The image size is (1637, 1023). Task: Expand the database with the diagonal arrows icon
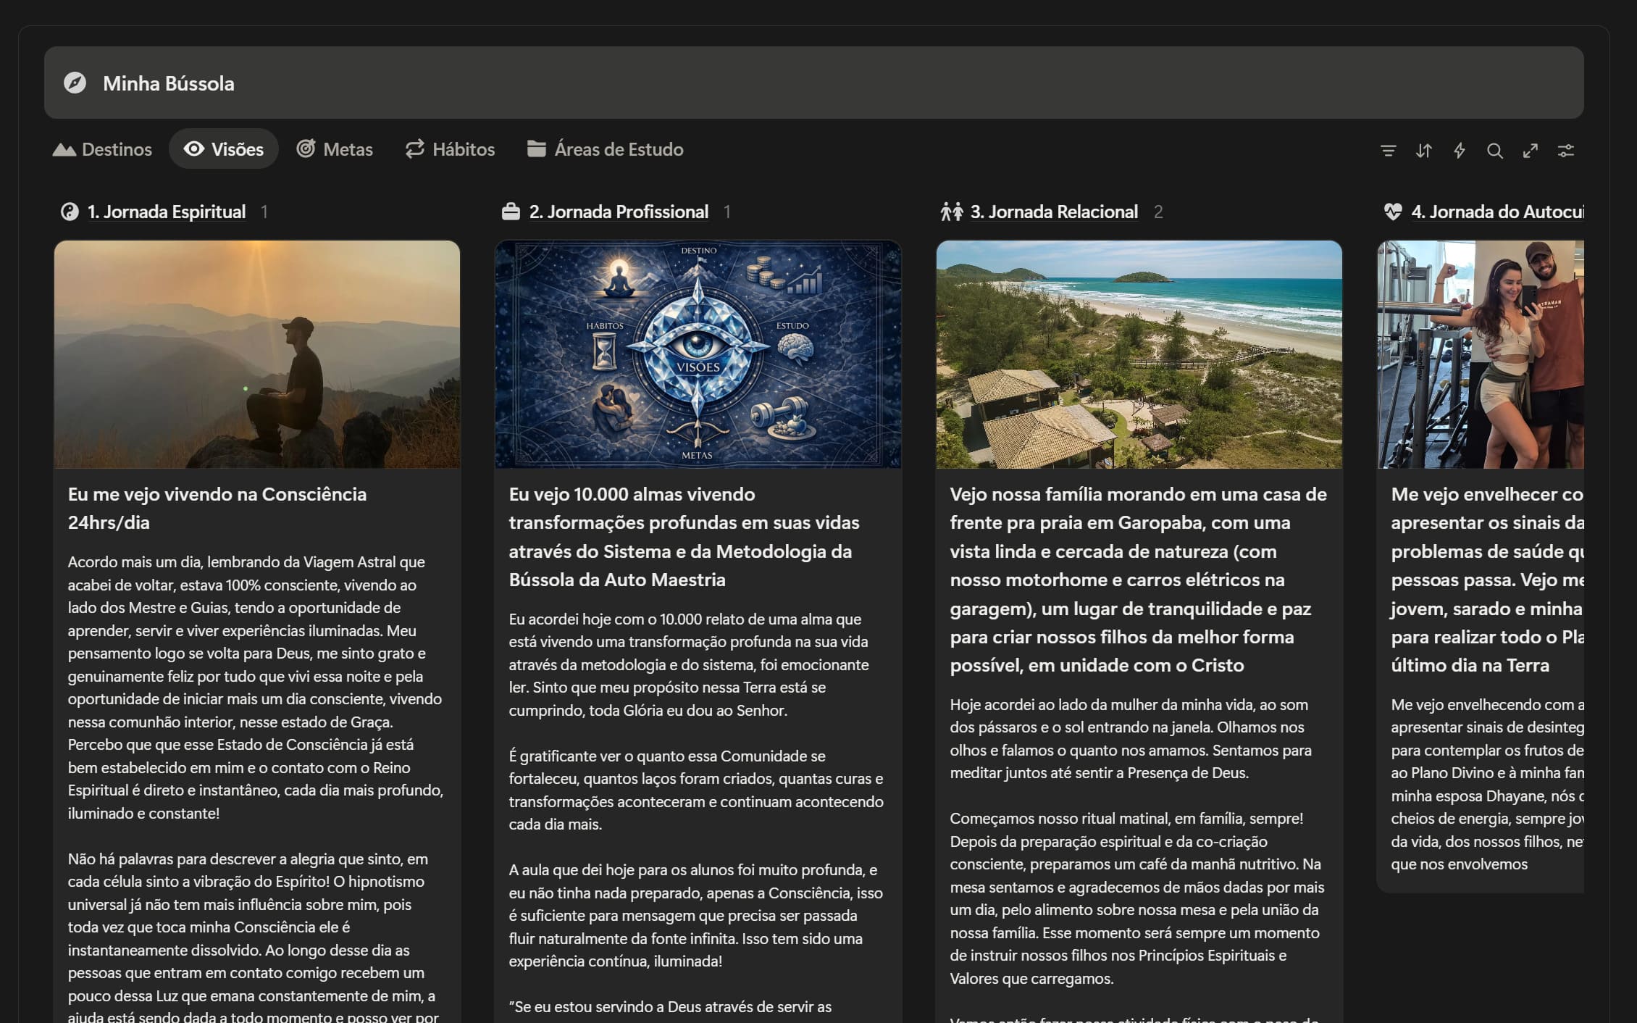coord(1530,151)
